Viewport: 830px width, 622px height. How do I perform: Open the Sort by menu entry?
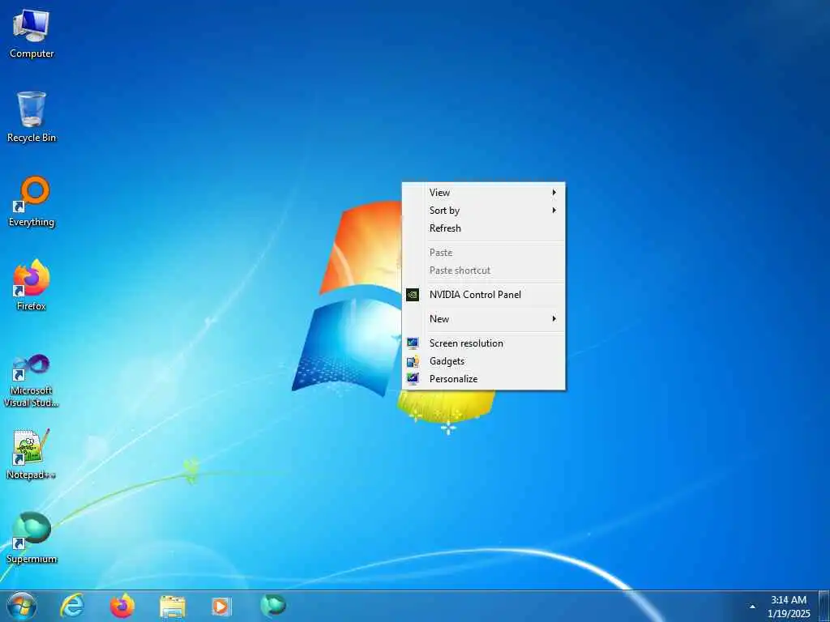[483, 211]
